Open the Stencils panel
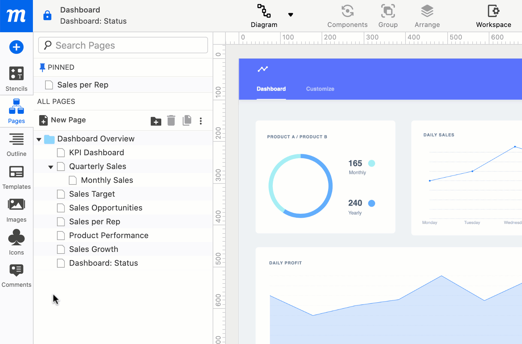Image resolution: width=522 pixels, height=344 pixels. coord(16,79)
